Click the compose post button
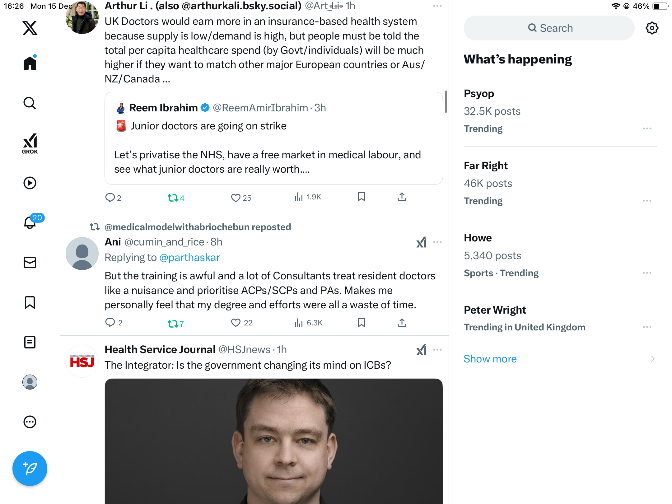This screenshot has width=672, height=504. 30,468
